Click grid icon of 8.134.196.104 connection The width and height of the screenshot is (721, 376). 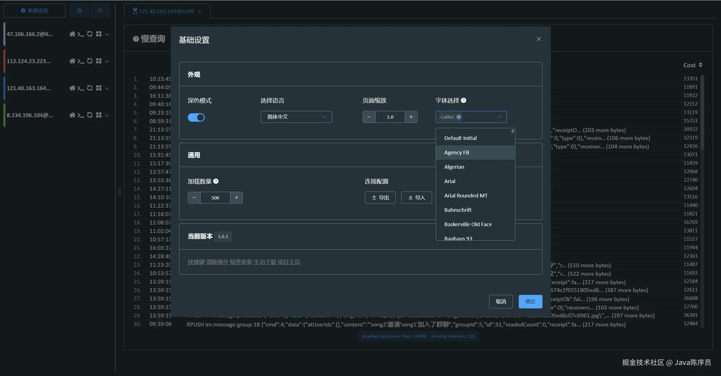pos(99,115)
